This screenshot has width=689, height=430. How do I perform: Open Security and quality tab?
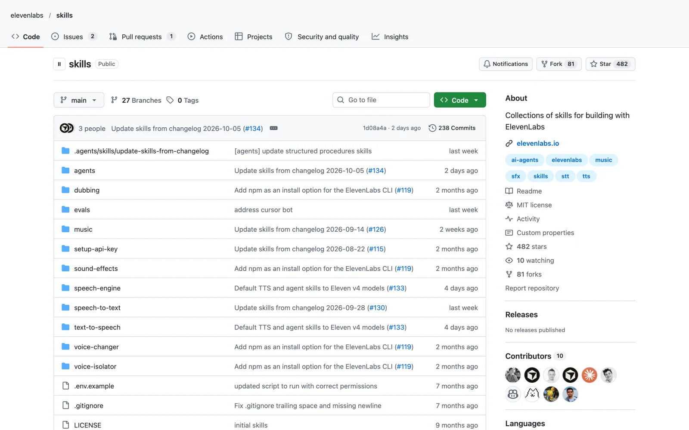pos(322,37)
